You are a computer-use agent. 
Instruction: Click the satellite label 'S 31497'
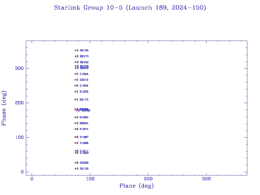[83, 137]
